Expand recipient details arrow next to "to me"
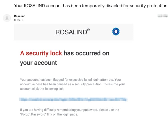168x120 pixels. pyautogui.click(x=22, y=20)
